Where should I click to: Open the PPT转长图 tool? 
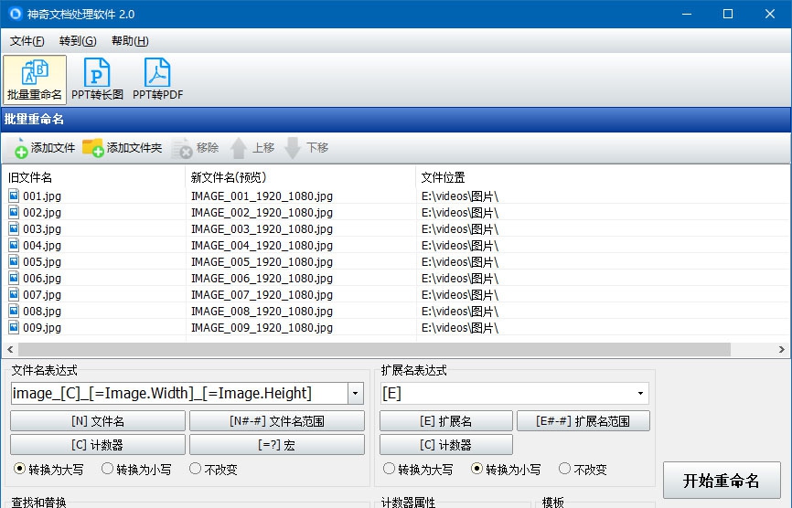97,79
